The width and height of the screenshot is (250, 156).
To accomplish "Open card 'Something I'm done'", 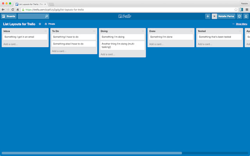I will point(171,37).
